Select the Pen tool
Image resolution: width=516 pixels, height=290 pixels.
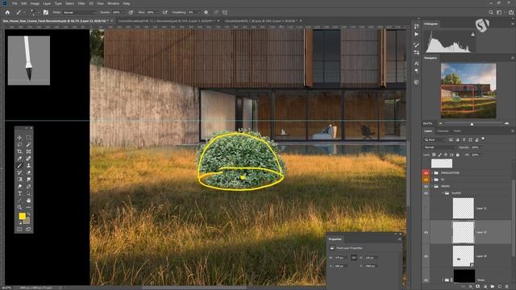click(x=29, y=186)
